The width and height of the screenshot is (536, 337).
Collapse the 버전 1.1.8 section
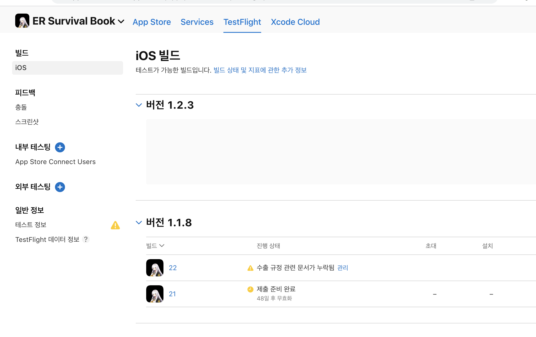coord(139,223)
